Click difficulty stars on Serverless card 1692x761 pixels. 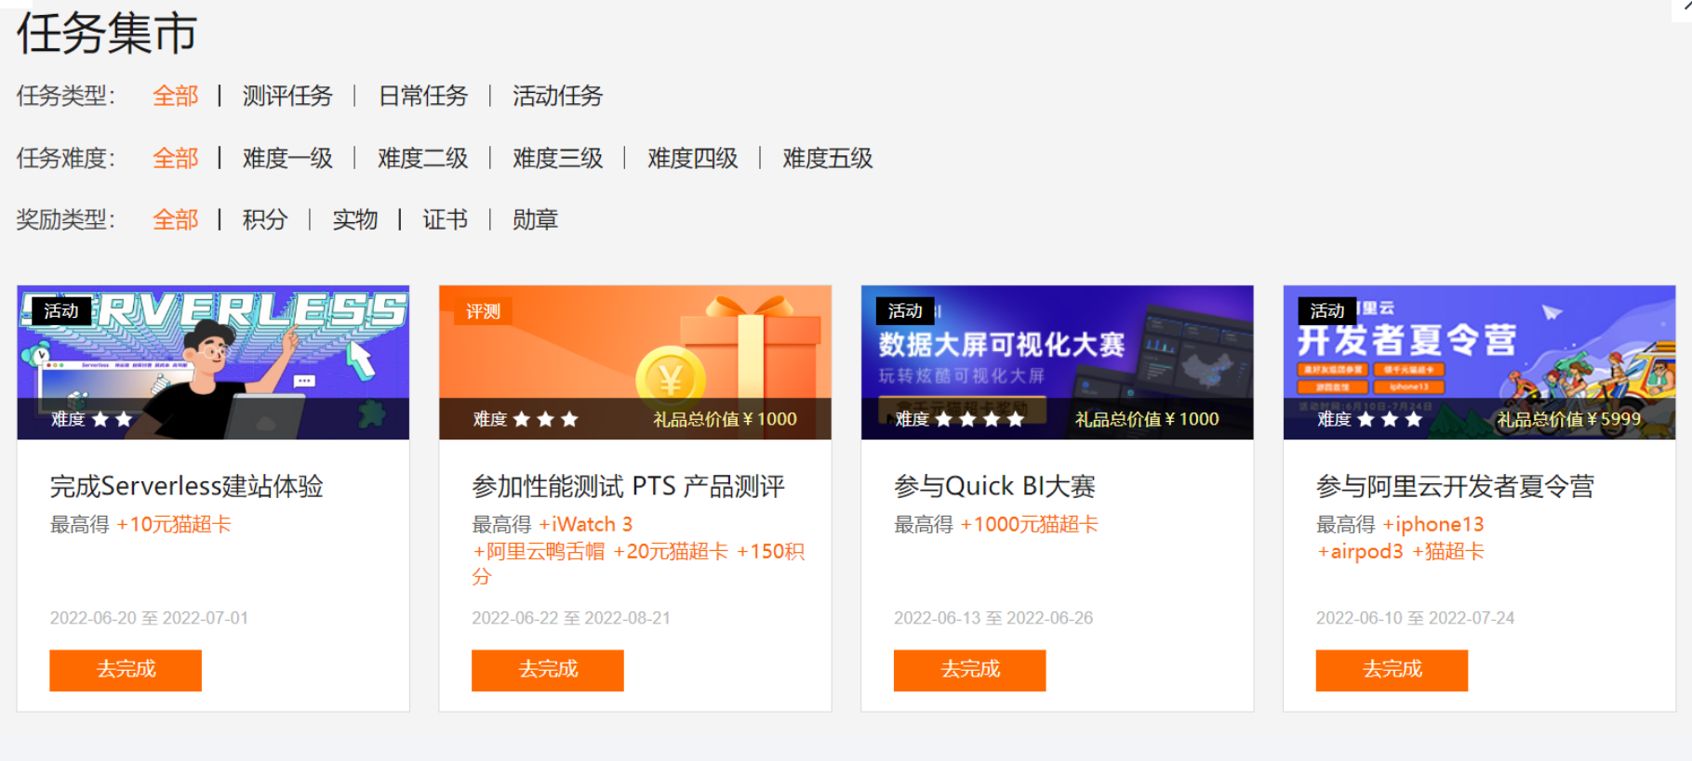[x=112, y=420]
